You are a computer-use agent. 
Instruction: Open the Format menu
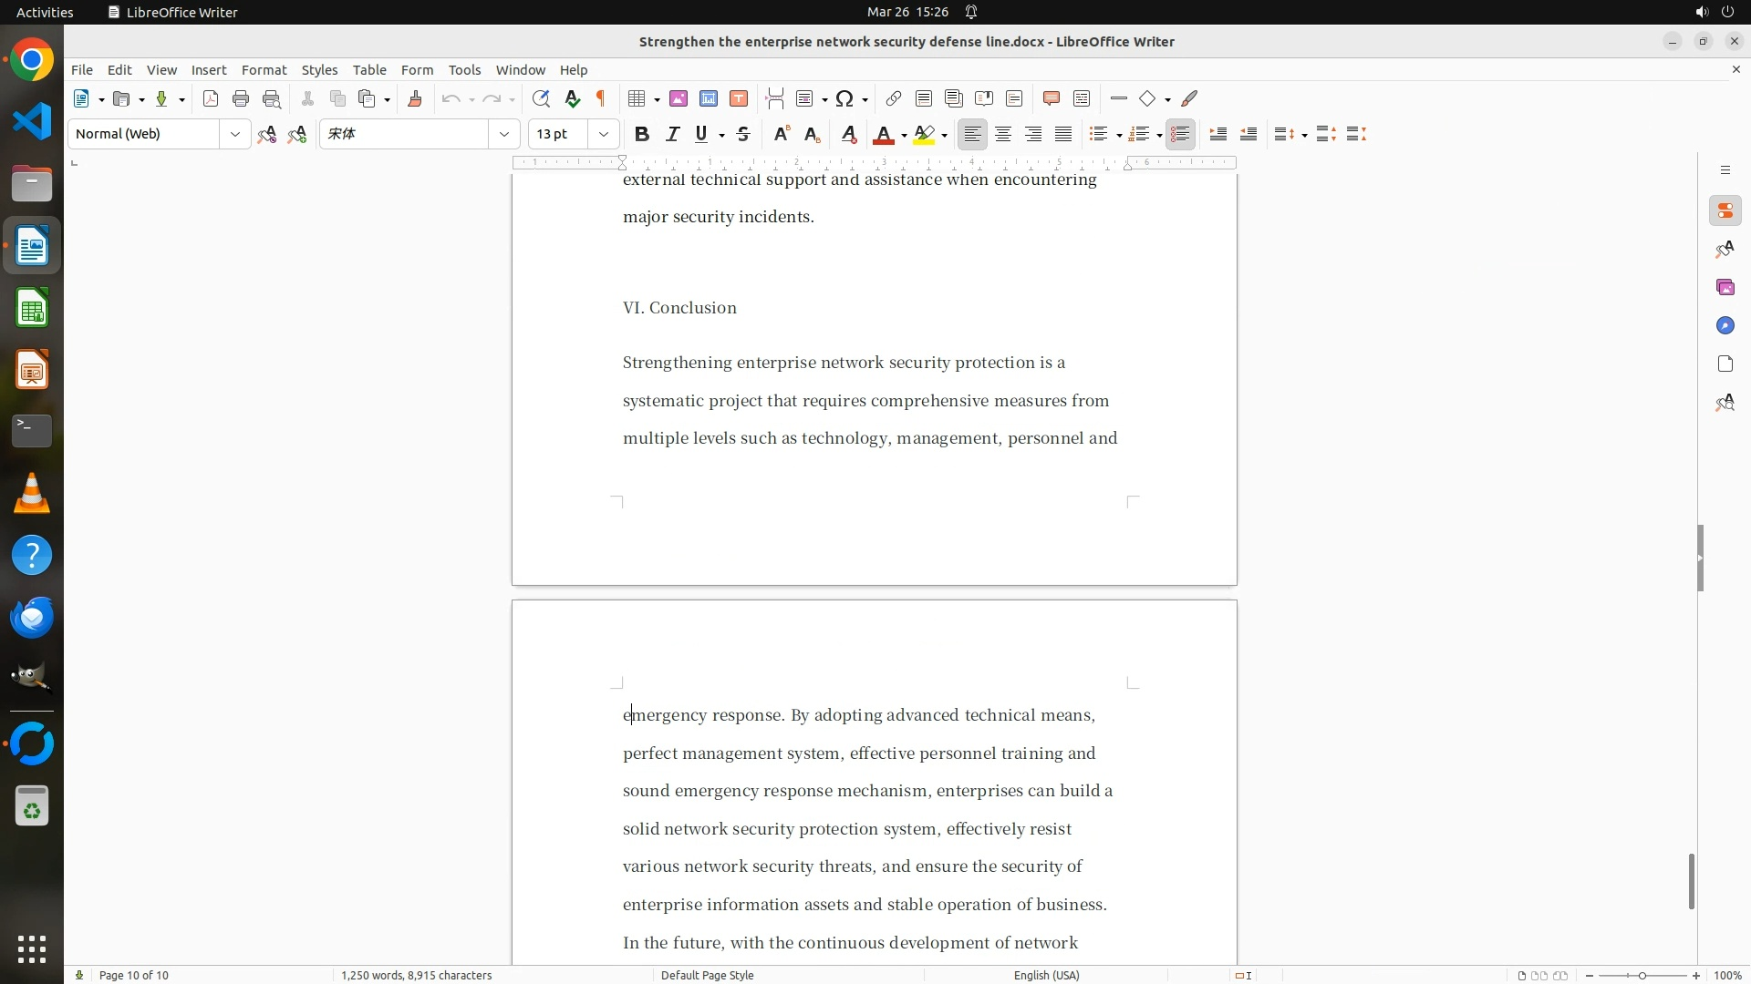[x=264, y=70]
